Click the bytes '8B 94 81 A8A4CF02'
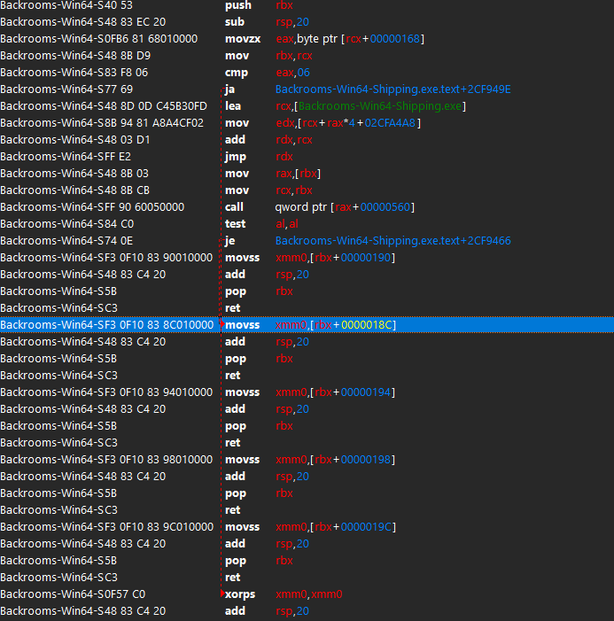This screenshot has height=621, width=614. [x=154, y=123]
